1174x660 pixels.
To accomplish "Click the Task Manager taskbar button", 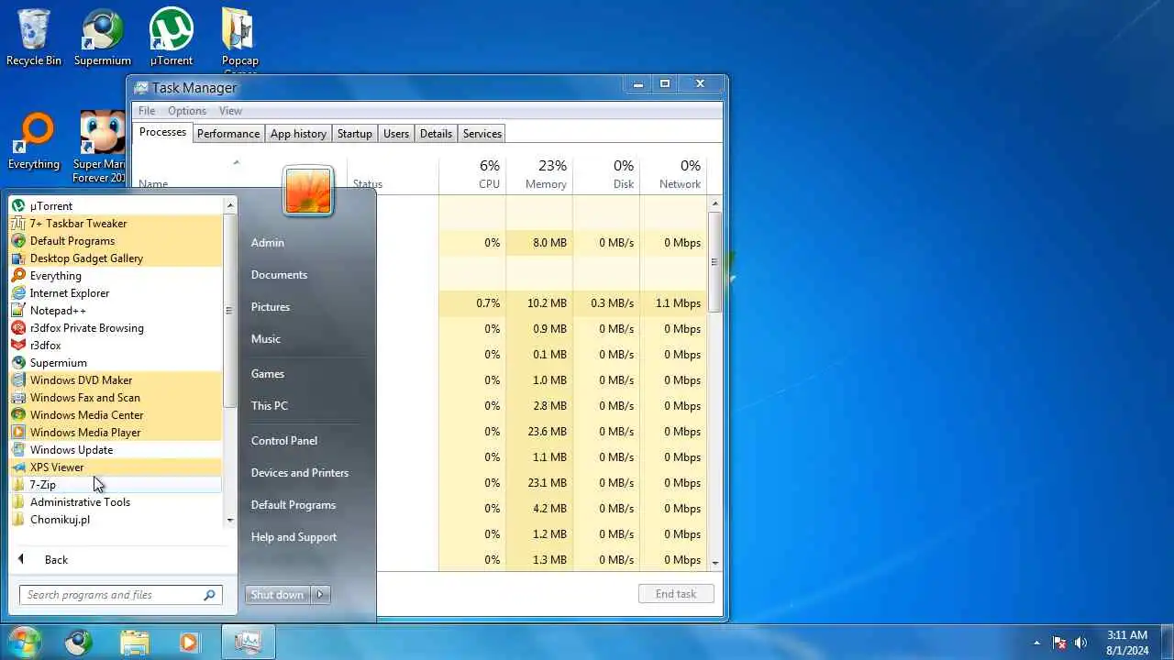I will click(x=248, y=643).
